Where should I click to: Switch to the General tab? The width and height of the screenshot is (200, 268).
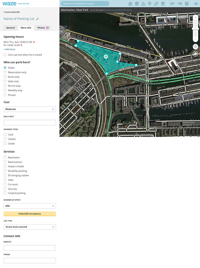click(x=10, y=28)
